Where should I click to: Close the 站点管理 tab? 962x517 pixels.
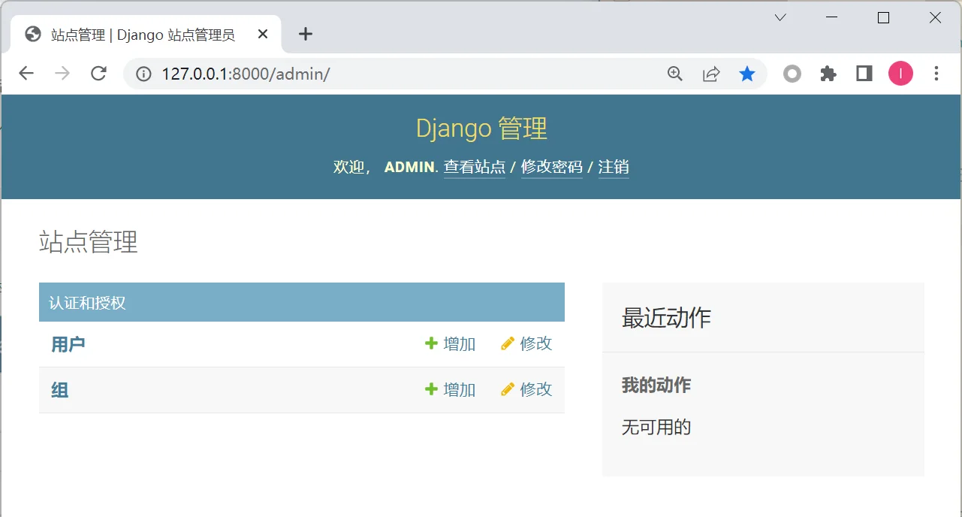coord(263,34)
